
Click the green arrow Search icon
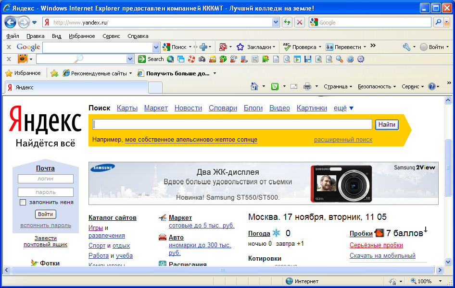[x=142, y=59]
